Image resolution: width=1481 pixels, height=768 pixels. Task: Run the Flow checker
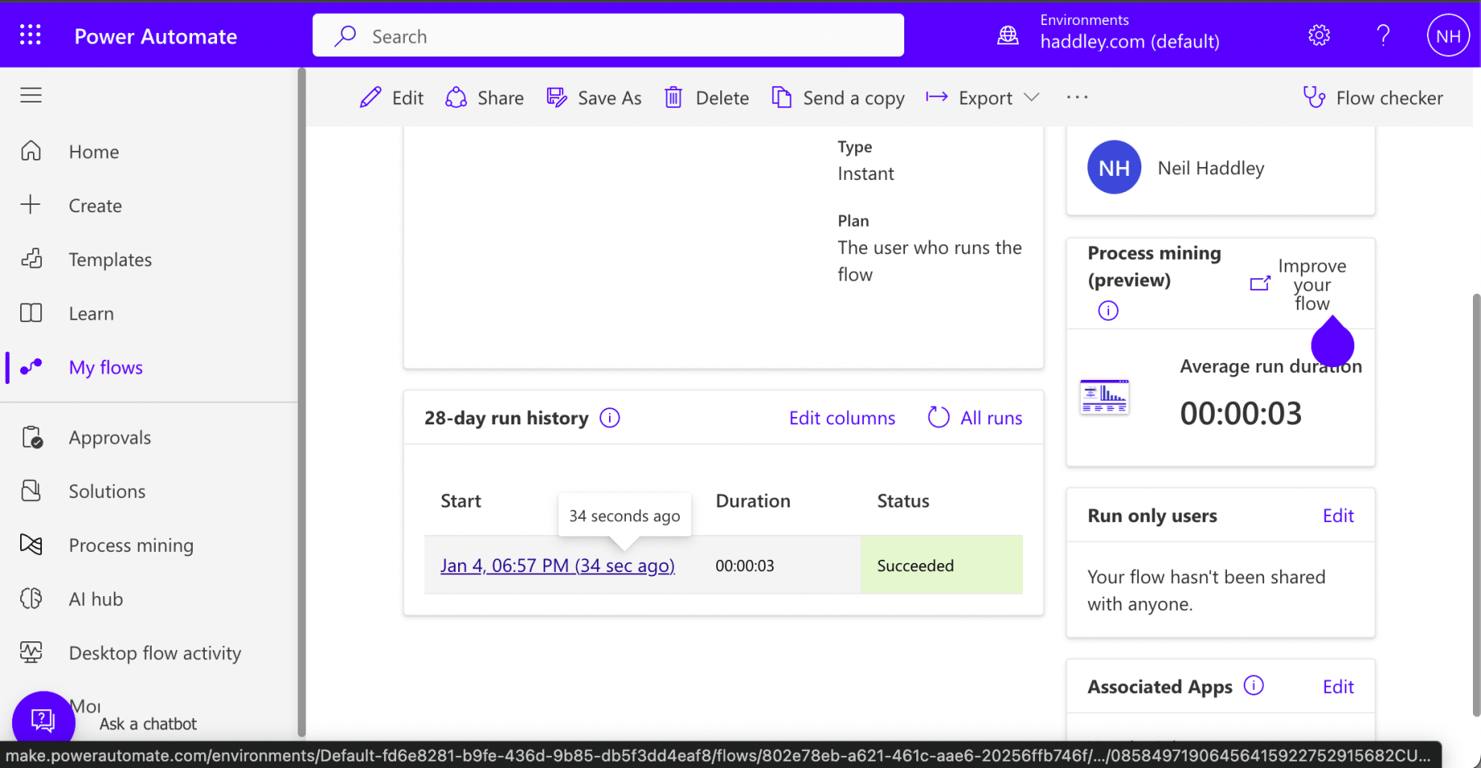pos(1373,98)
